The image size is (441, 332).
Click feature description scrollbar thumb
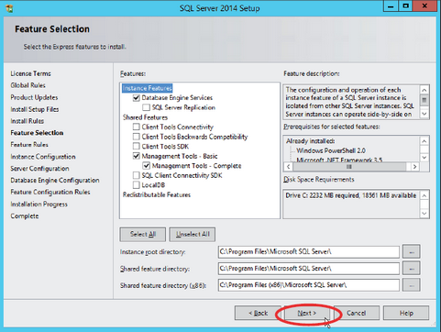click(x=424, y=100)
